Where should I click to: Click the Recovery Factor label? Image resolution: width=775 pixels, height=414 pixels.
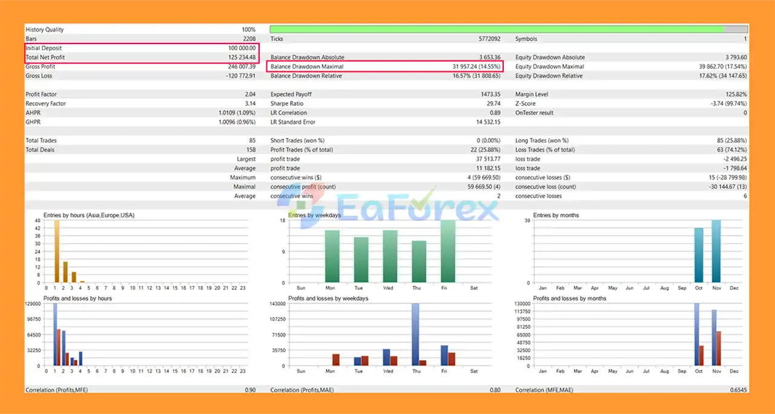[x=45, y=104]
